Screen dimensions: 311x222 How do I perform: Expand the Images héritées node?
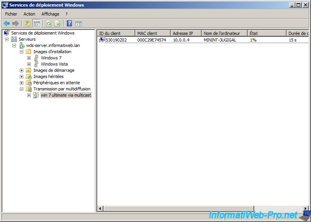click(x=22, y=76)
